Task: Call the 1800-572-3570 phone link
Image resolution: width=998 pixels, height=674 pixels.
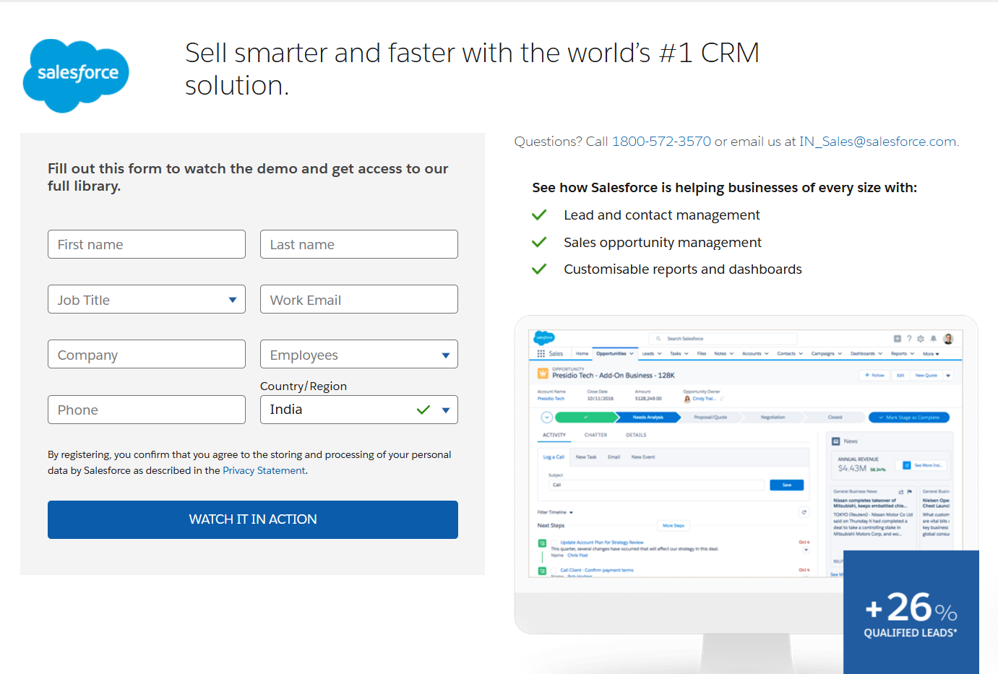Action: tap(661, 142)
